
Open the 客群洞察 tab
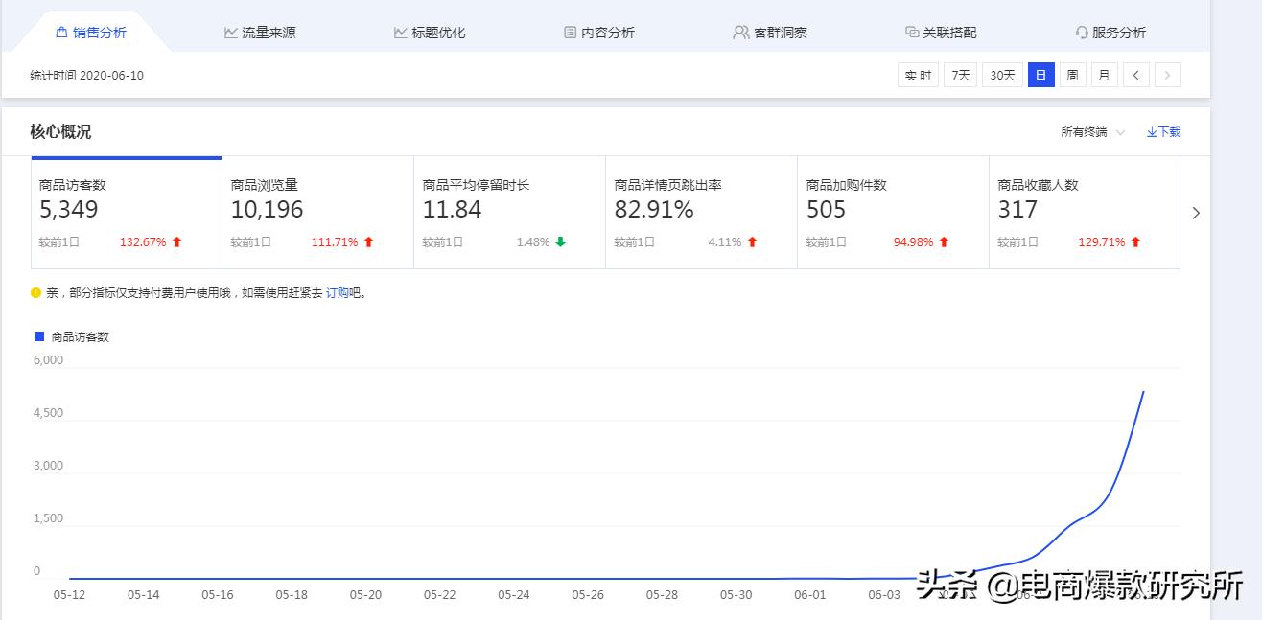tap(781, 32)
